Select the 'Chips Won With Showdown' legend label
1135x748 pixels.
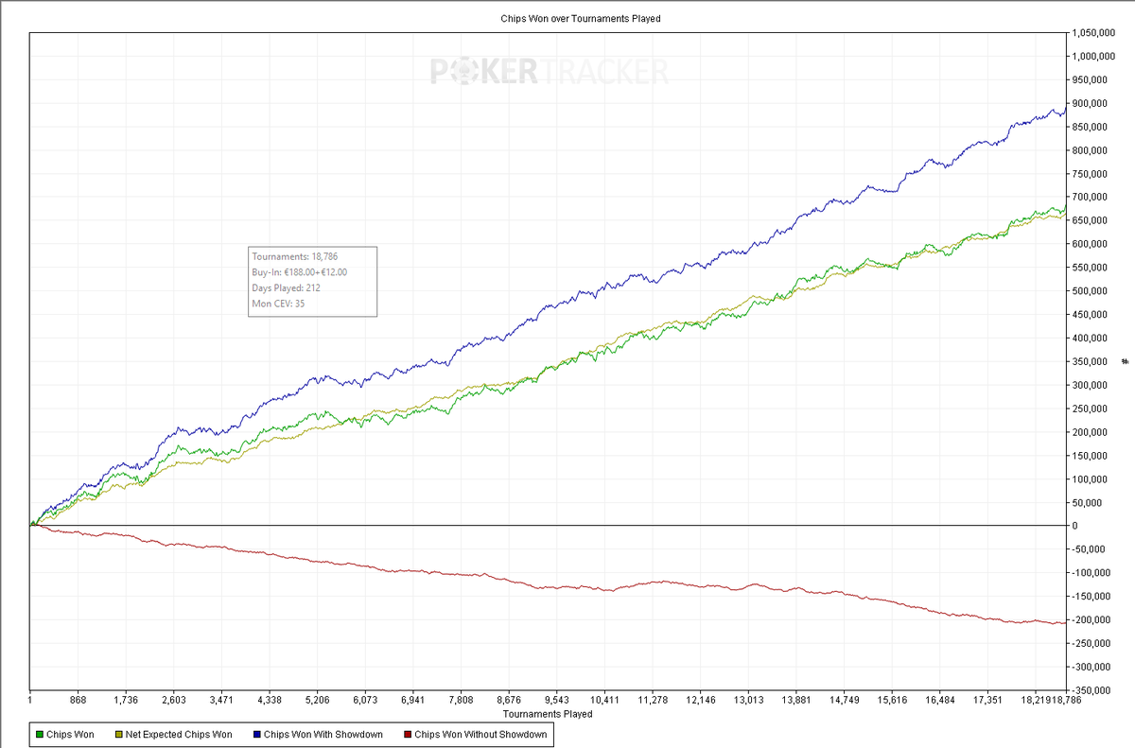coord(323,734)
